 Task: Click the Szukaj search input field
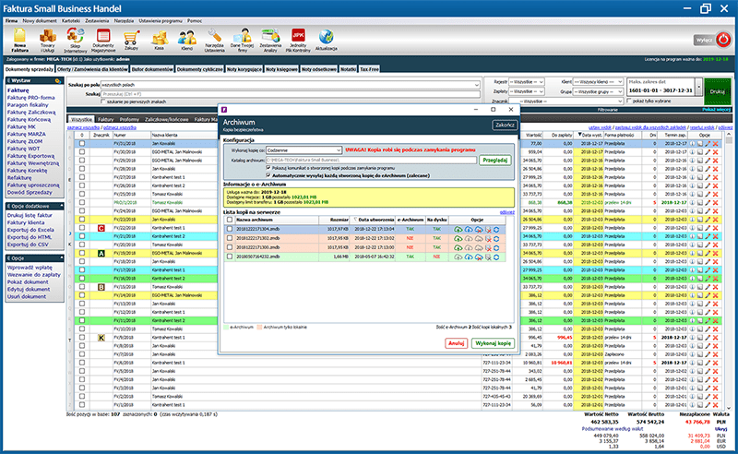291,94
